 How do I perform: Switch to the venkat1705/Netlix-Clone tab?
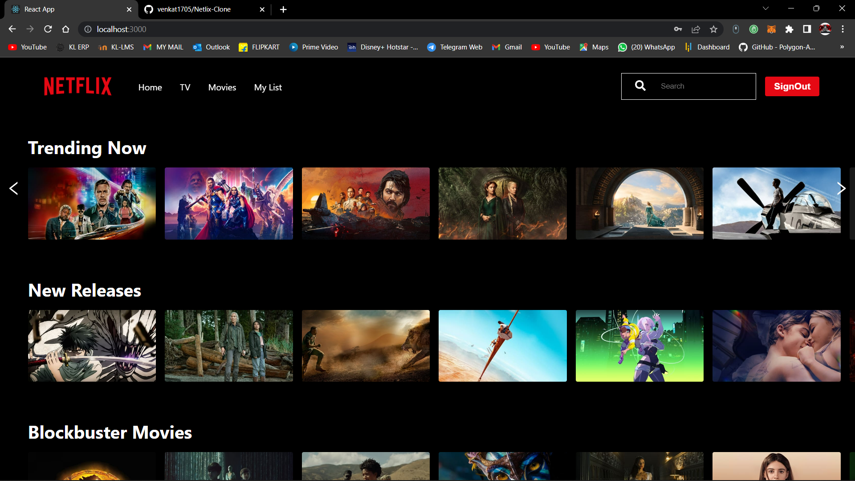click(205, 9)
